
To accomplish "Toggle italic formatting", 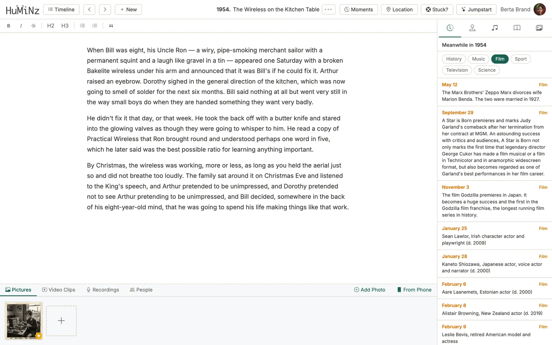I will [x=21, y=26].
